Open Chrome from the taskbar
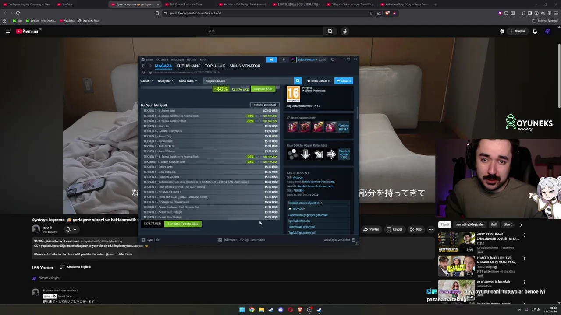Viewport: 561px width, 315px height. pyautogui.click(x=252, y=310)
